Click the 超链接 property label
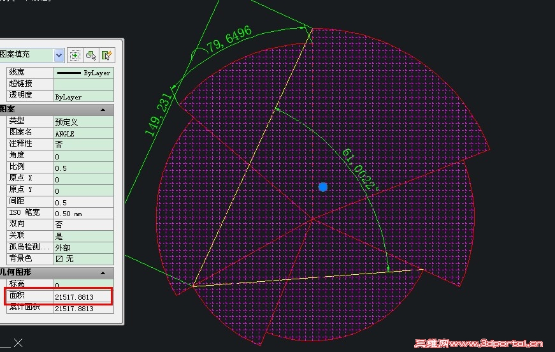 tap(20, 84)
